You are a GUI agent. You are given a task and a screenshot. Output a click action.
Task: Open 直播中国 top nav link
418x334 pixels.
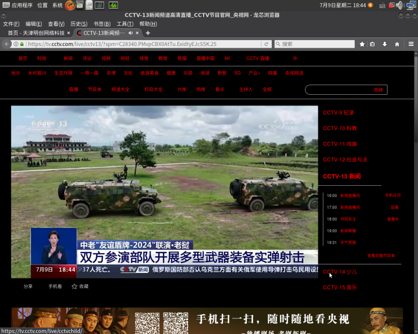[x=206, y=58]
